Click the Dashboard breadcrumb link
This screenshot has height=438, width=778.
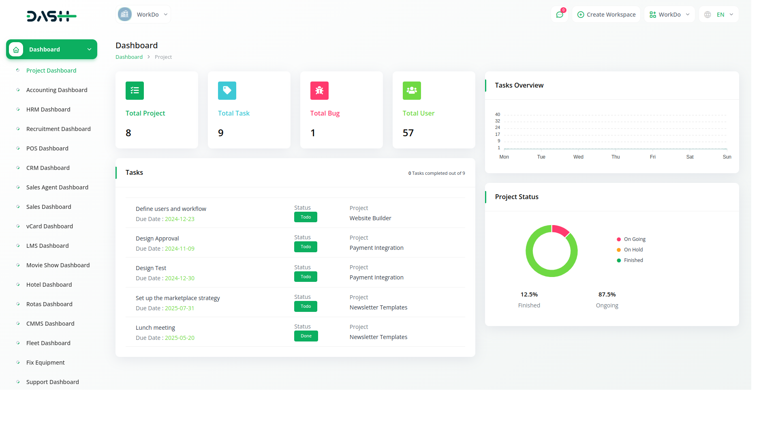(129, 57)
